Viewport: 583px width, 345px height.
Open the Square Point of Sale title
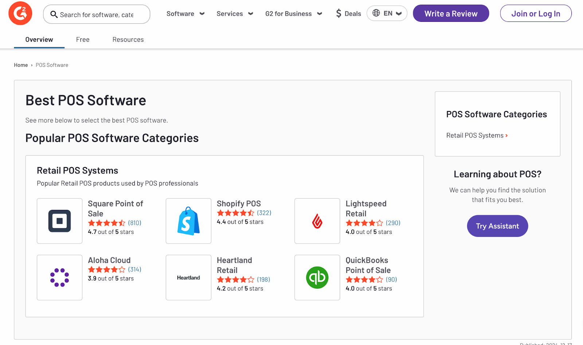point(116,209)
